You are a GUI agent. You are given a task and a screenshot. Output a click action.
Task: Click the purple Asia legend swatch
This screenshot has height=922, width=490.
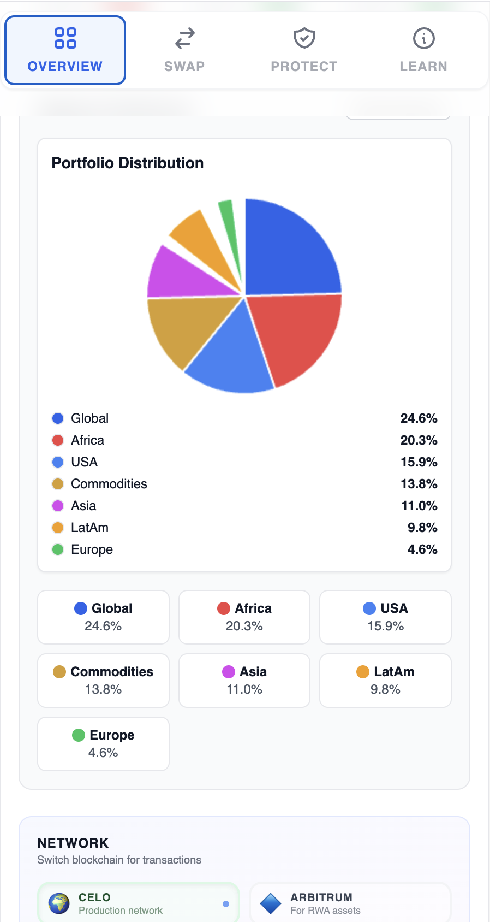click(58, 506)
